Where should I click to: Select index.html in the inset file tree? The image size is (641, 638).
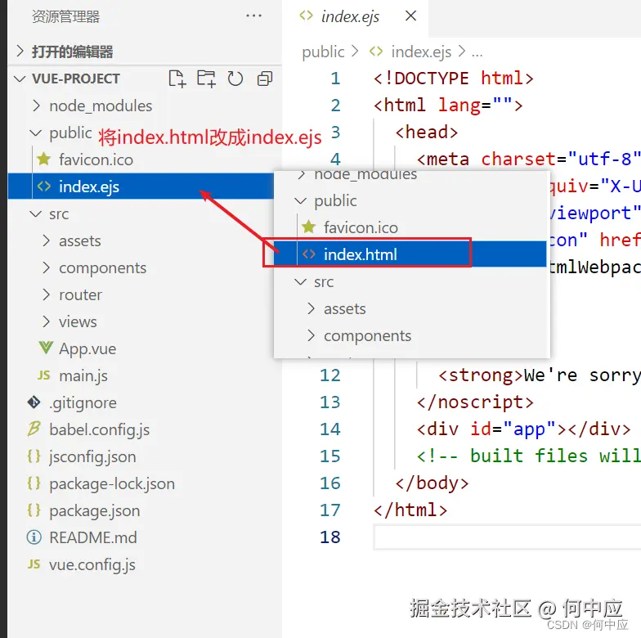[410, 254]
